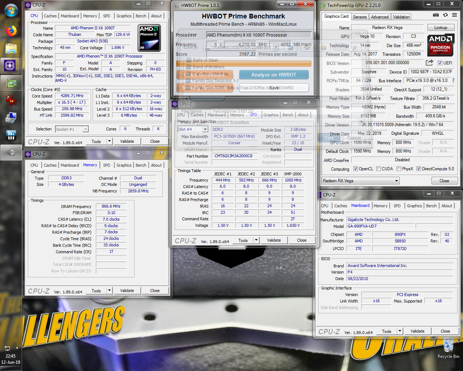
Task: Enable the PhysX checkbox
Action: tap(399, 169)
